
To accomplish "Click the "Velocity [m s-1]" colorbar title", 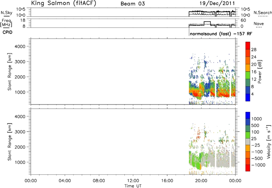I will click(x=269, y=142).
